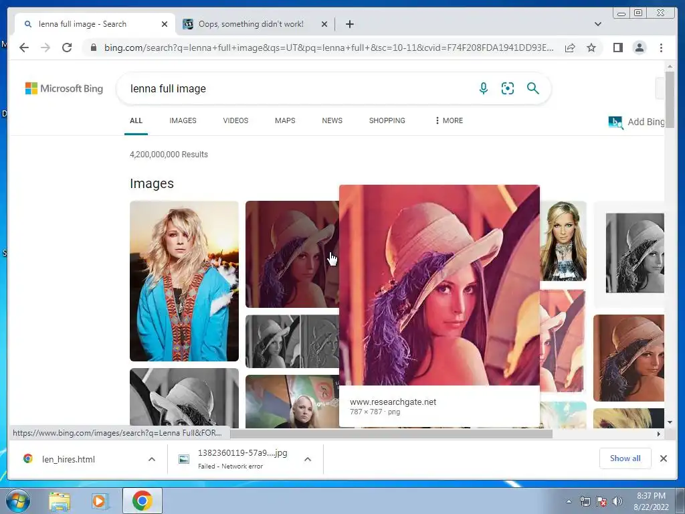Open the sepia-toned Lenna thumbnail at right
The width and height of the screenshot is (685, 514).
pyautogui.click(x=629, y=358)
